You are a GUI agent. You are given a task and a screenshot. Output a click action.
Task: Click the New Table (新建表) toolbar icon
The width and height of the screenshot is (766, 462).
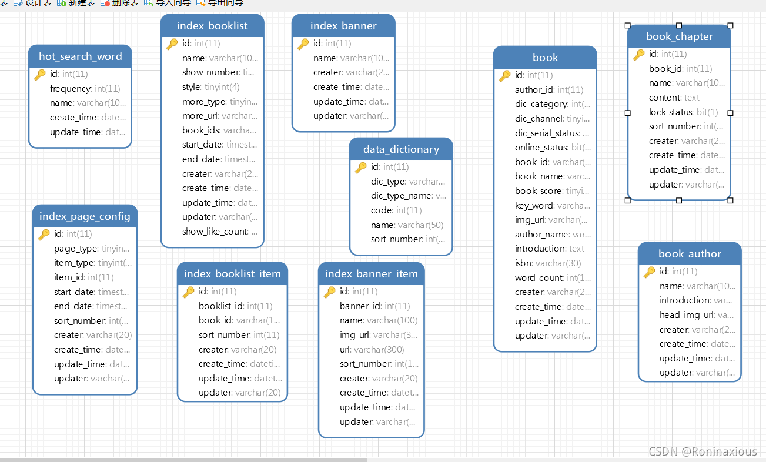61,3
